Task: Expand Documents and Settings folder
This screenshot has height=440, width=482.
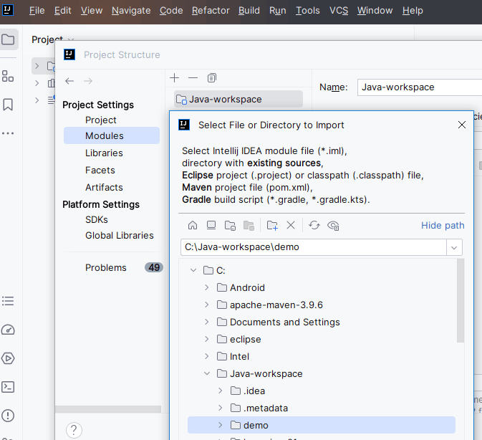Action: (207, 322)
